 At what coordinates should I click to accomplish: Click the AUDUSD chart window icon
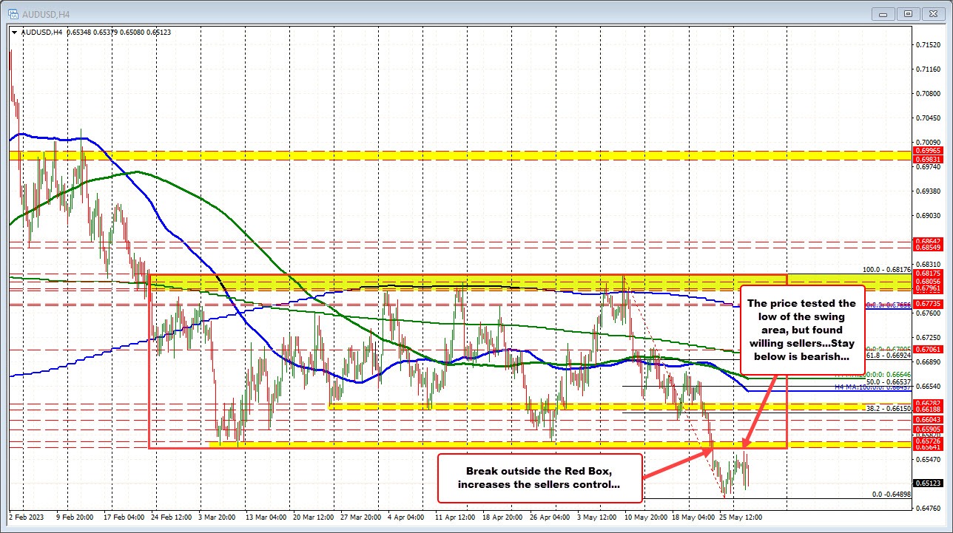coord(11,13)
